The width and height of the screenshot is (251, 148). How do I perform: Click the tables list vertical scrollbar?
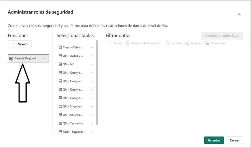pos(97,83)
